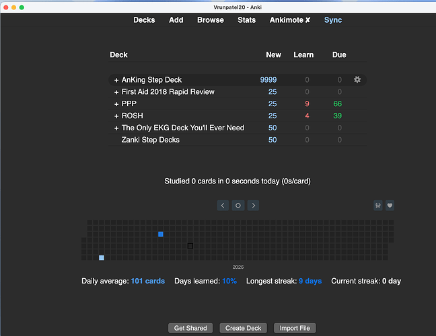The image size is (436, 336).
Task: Open review heatmap options sliders icon
Action: coord(378,206)
